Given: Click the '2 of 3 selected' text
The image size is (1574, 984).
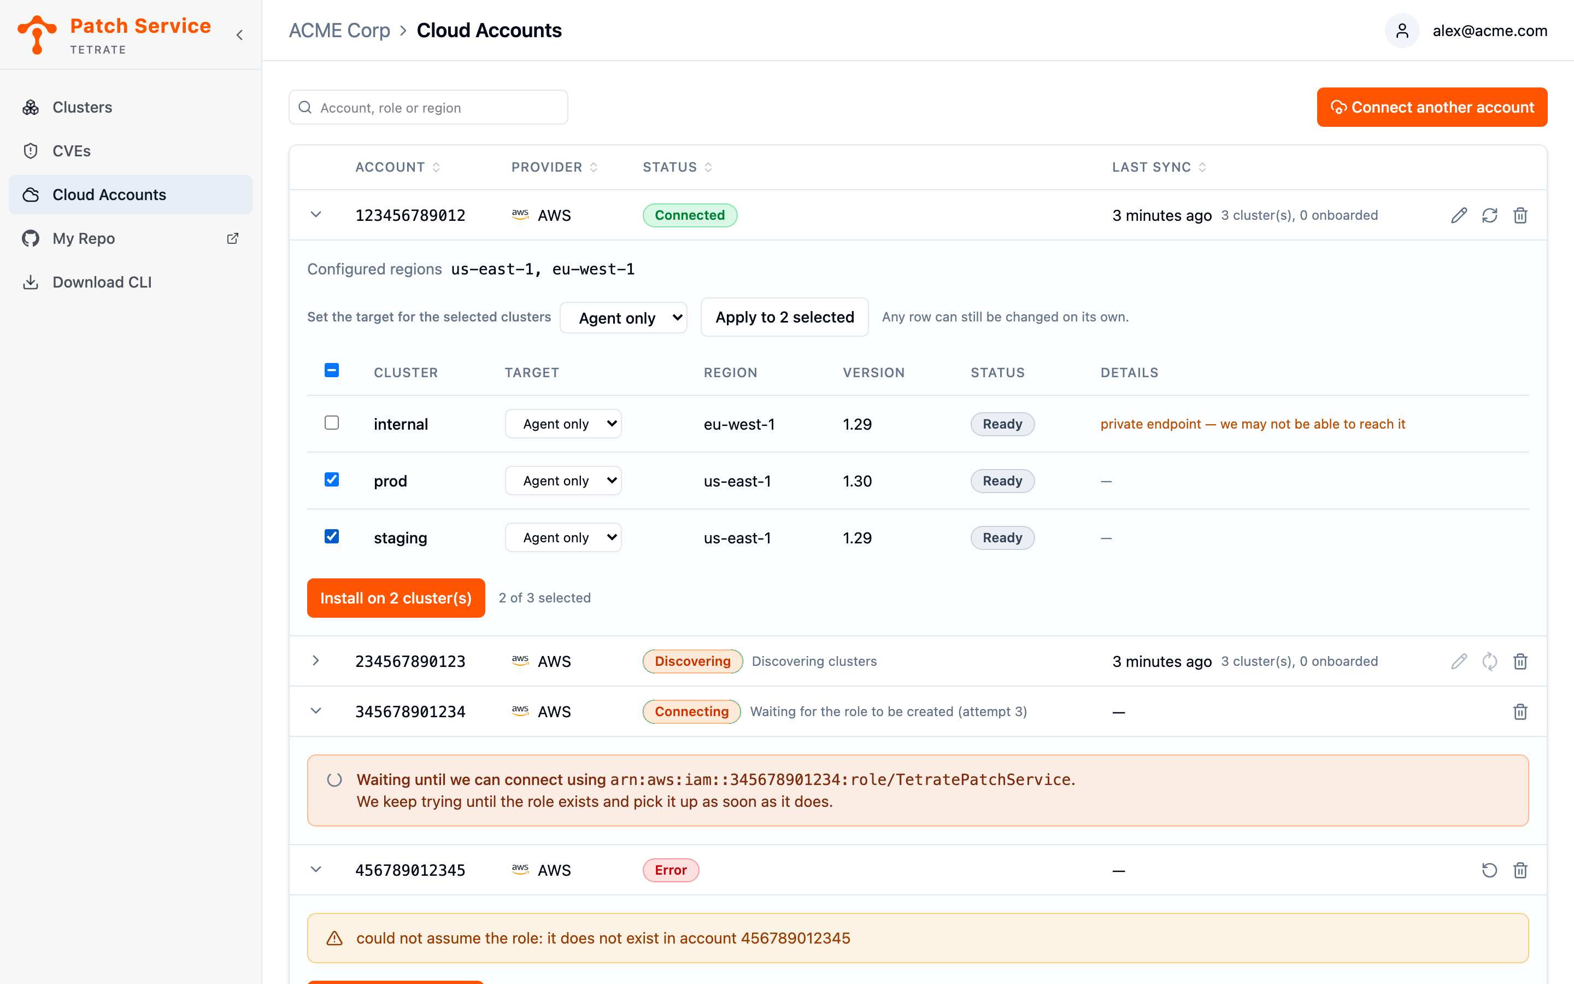Looking at the screenshot, I should 544,598.
